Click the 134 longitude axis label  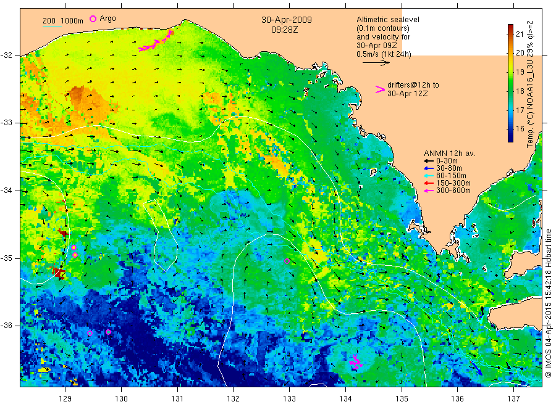345,399
